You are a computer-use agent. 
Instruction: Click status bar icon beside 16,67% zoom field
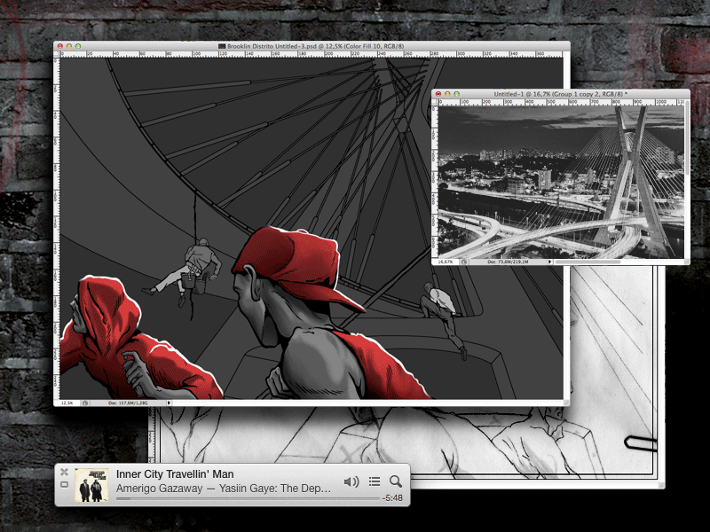pos(464,262)
